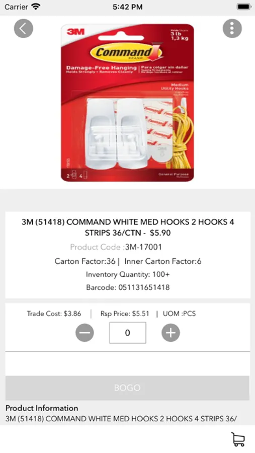Open the shopping cart icon
The height and width of the screenshot is (453, 255).
coord(238,439)
